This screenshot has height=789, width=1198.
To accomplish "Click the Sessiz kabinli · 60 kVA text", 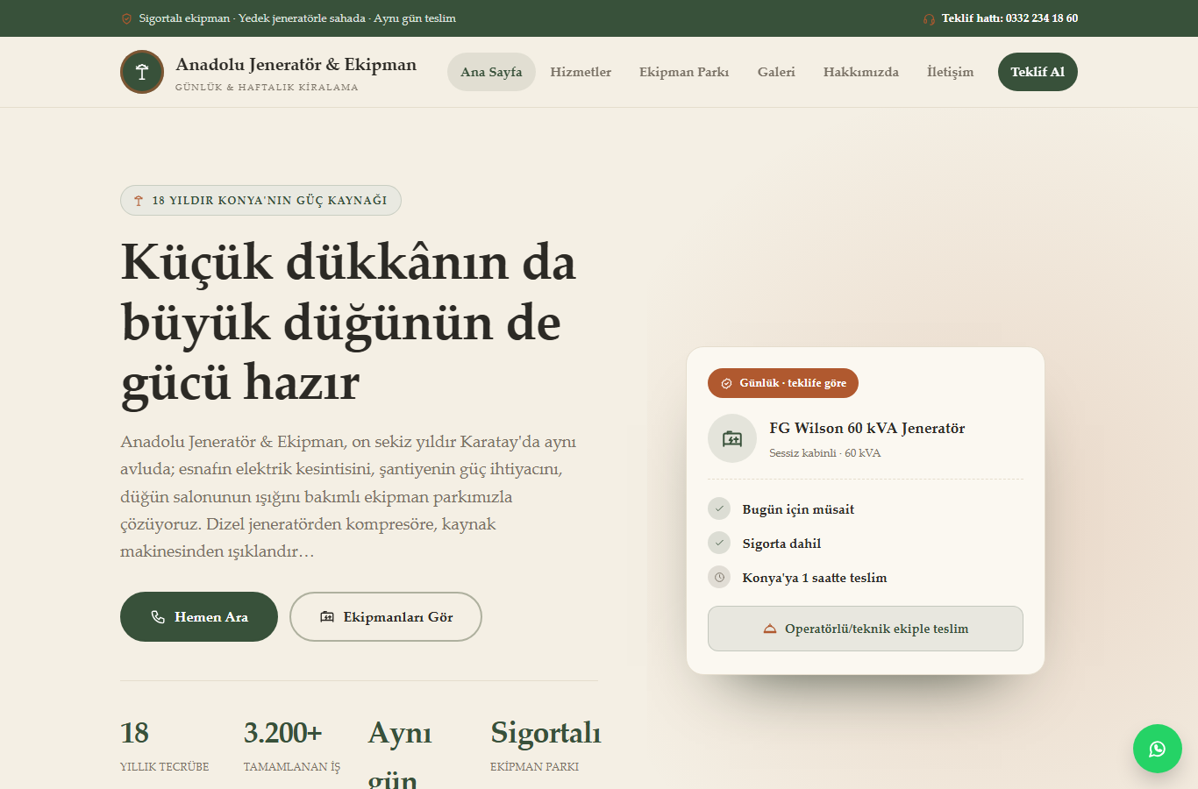I will (x=825, y=453).
